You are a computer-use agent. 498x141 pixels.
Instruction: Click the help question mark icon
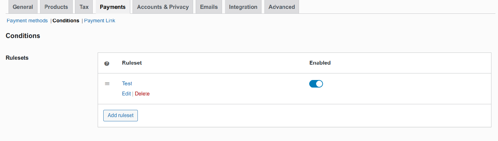point(107,63)
